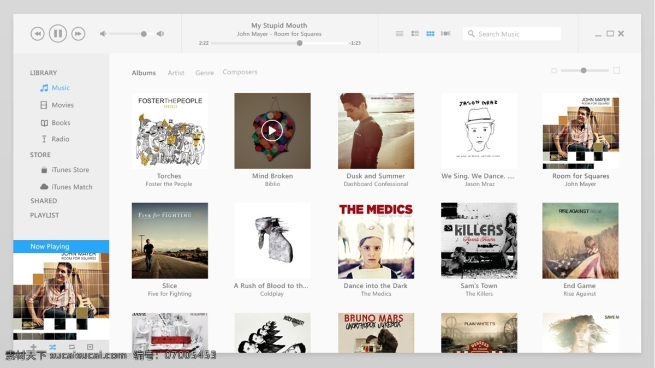Switch to the plain list view

pos(400,34)
